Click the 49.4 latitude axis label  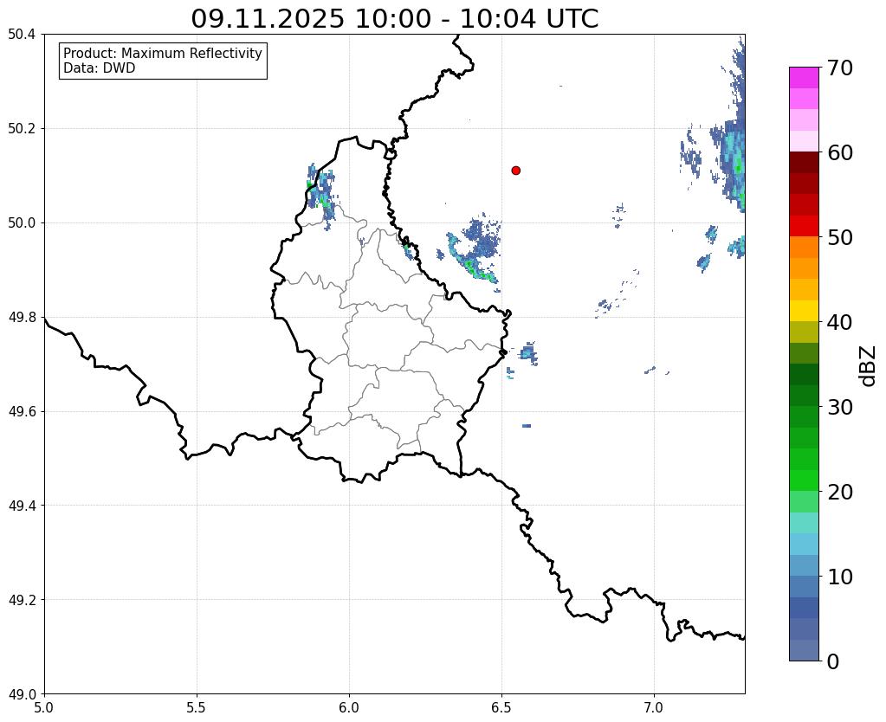coord(22,505)
